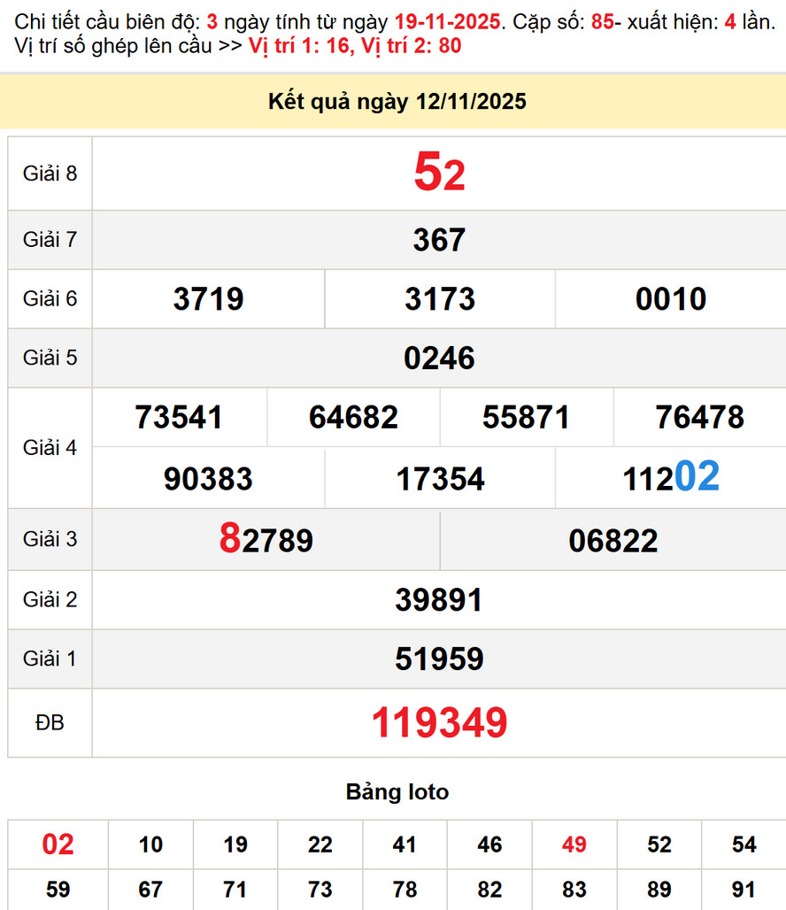
Task: Select the Giải 1 result 51959
Action: point(439,659)
